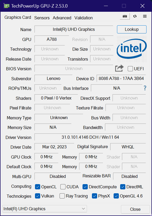Viewport: 152px width, 216px height.
Task: Switch to the Sensors tab
Action: click(42, 18)
